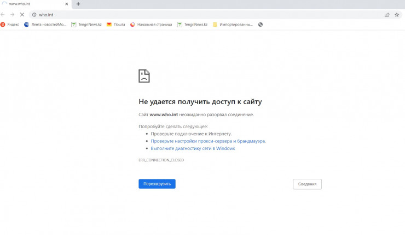Click the globe bookmark icon

click(x=261, y=25)
